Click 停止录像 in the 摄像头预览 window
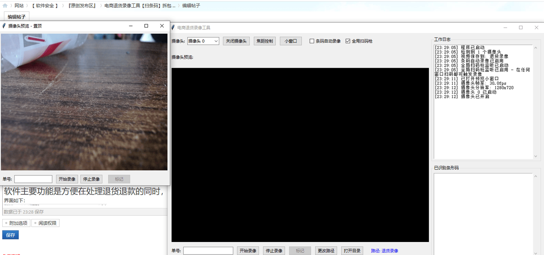 coord(91,179)
